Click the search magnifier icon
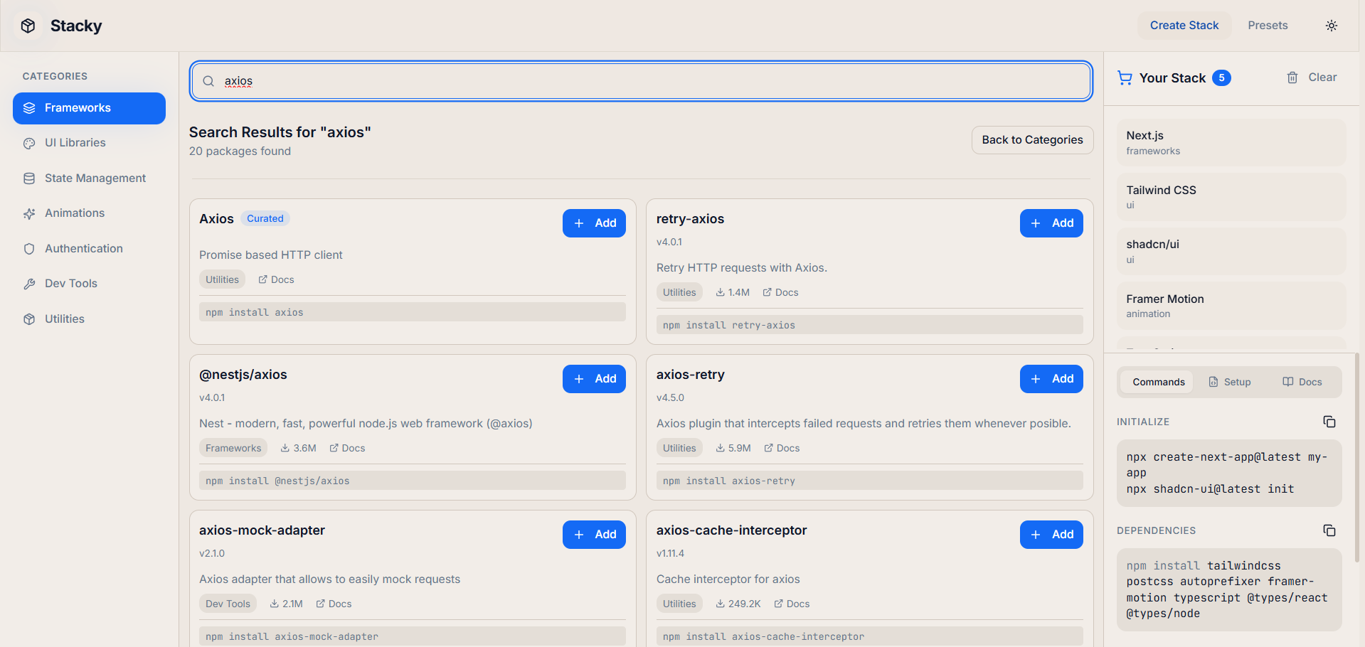 point(208,81)
